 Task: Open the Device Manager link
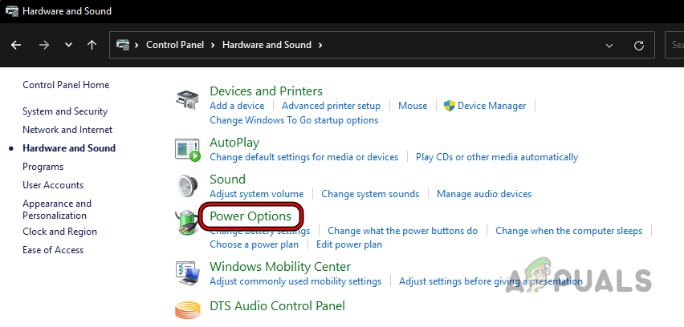491,106
